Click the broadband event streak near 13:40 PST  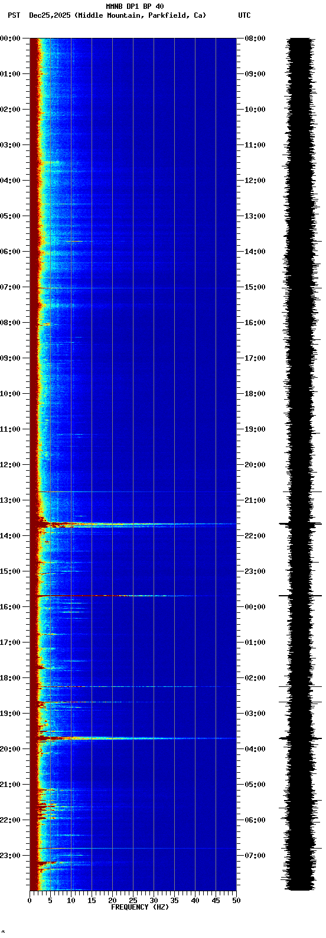click(x=133, y=524)
